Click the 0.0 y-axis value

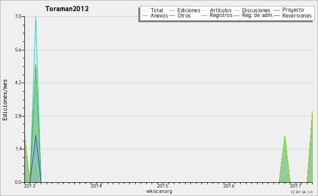pos(18,182)
